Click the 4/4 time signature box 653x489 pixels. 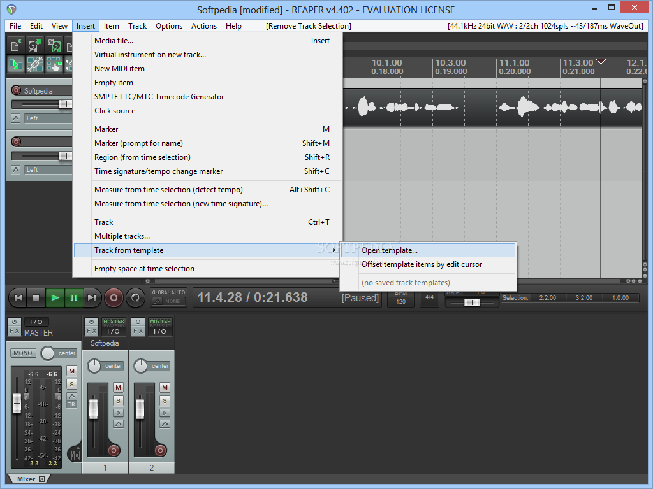429,298
